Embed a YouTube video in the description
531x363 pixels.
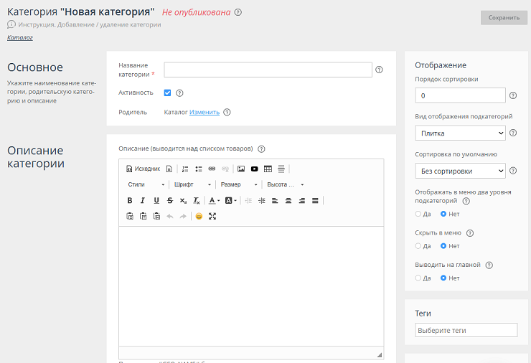254,169
